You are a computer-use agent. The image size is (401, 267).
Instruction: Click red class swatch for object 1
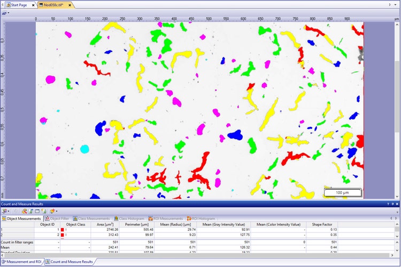(x=62, y=230)
